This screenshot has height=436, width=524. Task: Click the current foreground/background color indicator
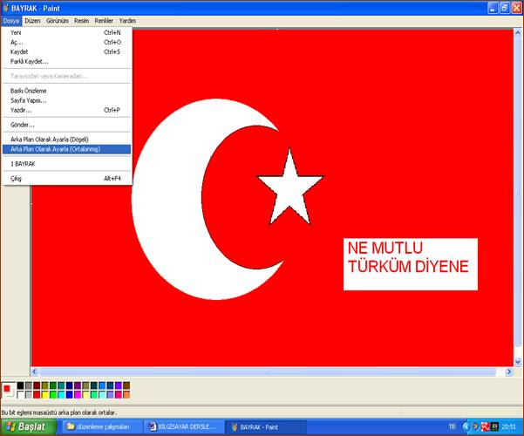9,390
